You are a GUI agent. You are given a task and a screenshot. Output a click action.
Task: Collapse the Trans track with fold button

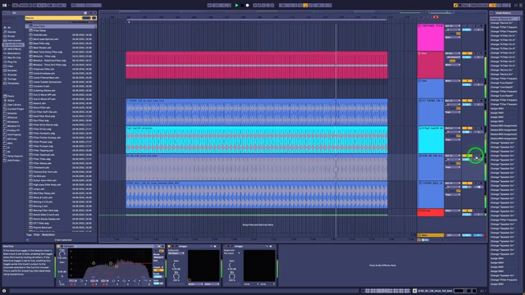(x=420, y=81)
